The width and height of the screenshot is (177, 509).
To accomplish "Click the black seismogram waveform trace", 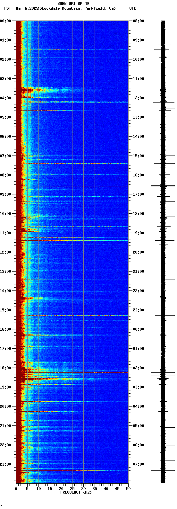I will tap(163, 252).
